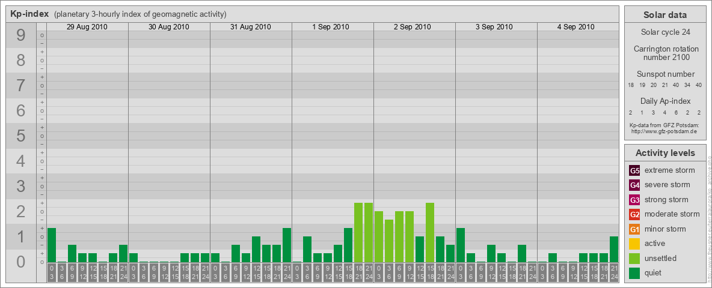
Task: Click the Kp scale number 9
Action: [21, 35]
